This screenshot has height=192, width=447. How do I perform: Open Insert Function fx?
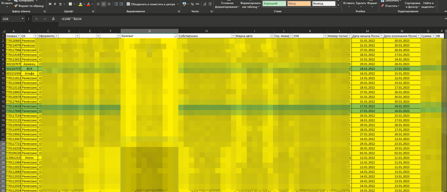pyautogui.click(x=53, y=19)
